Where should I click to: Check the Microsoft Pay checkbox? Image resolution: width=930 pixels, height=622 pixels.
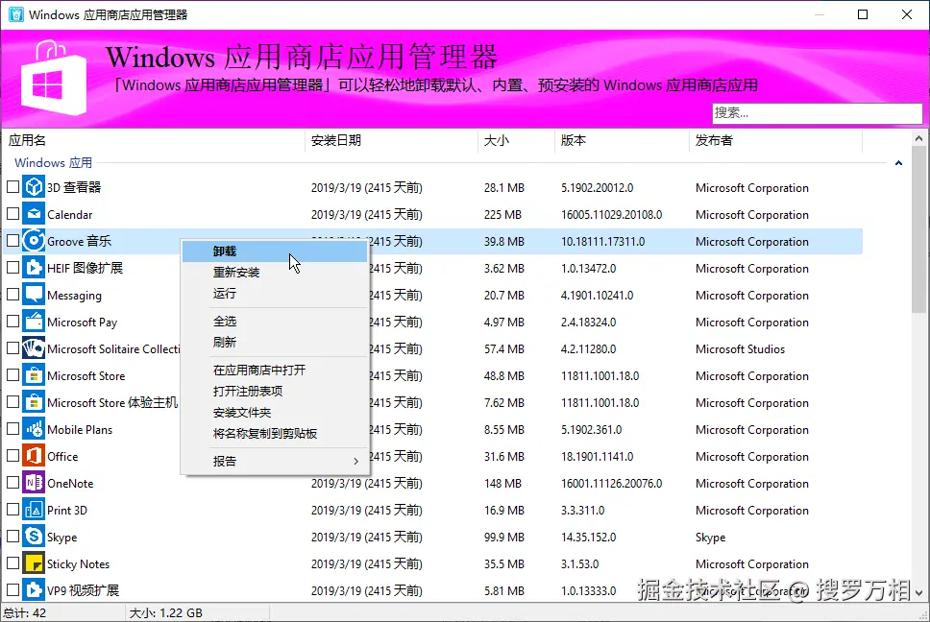[x=12, y=322]
